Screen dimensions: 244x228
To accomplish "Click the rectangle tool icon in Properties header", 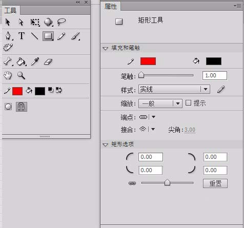I will coord(119,22).
